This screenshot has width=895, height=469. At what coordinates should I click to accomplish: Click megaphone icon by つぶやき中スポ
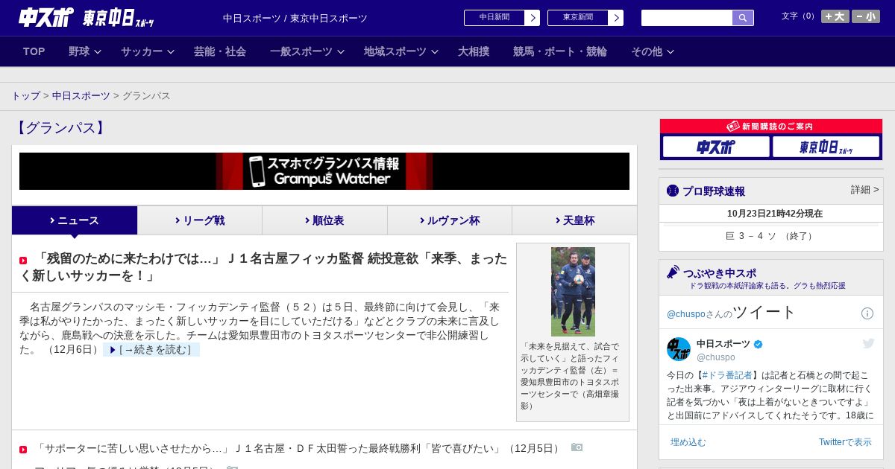click(673, 272)
